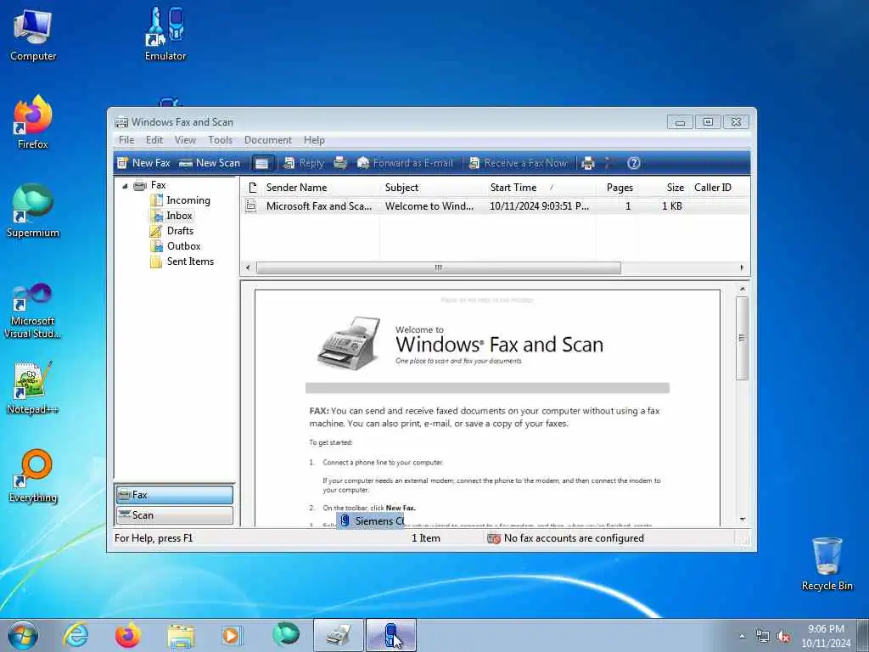Open the Computer desktop icon
This screenshot has width=869, height=652.
click(x=33, y=35)
